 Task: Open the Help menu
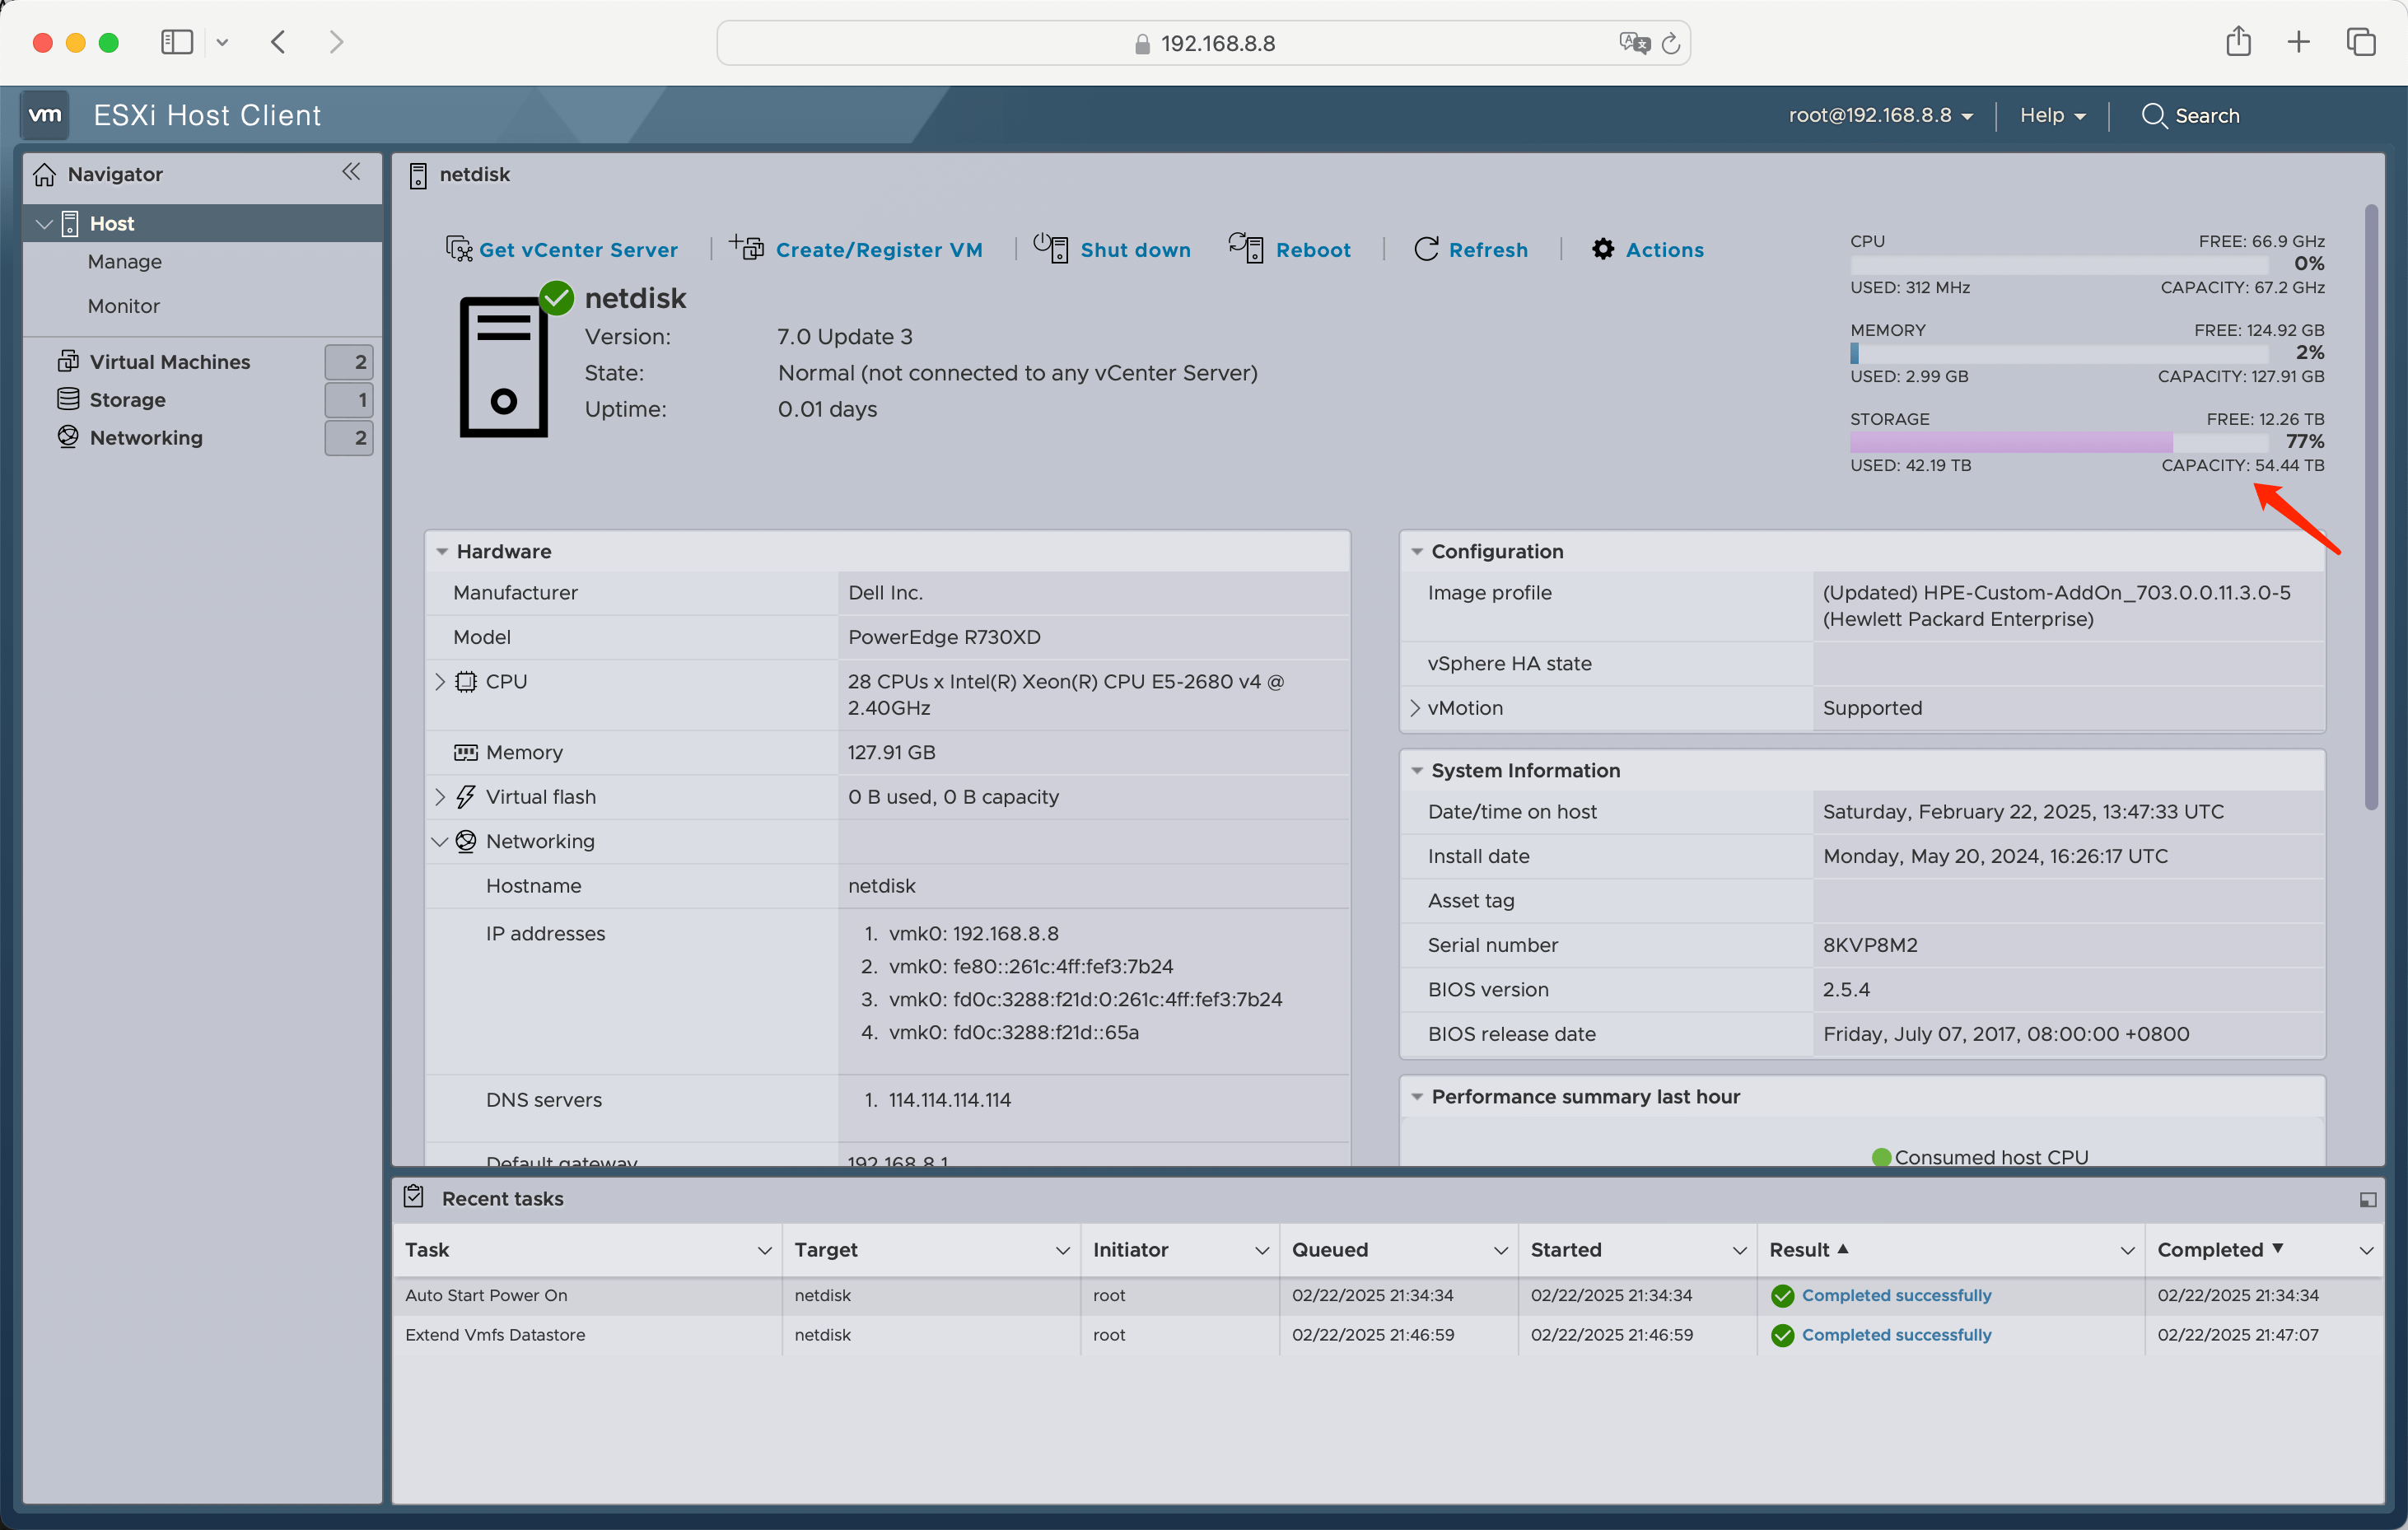[x=2052, y=115]
